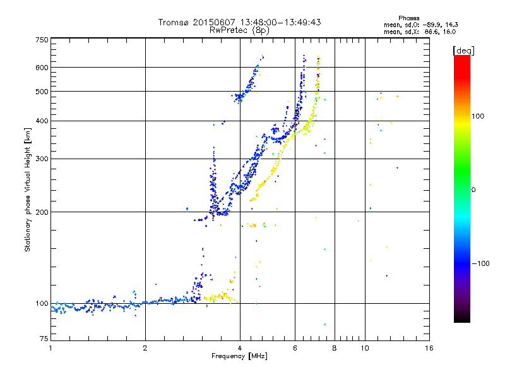Click the y-axis tick label '300'

click(42, 159)
